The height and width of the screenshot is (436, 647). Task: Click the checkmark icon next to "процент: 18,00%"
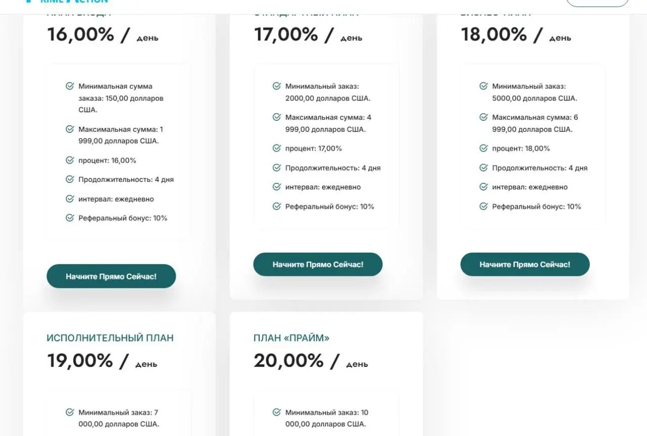[x=484, y=148]
